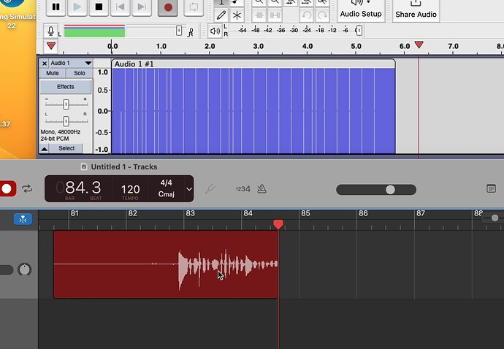Image resolution: width=504 pixels, height=349 pixels.
Task: Click the Share Audio button
Action: coord(416,9)
